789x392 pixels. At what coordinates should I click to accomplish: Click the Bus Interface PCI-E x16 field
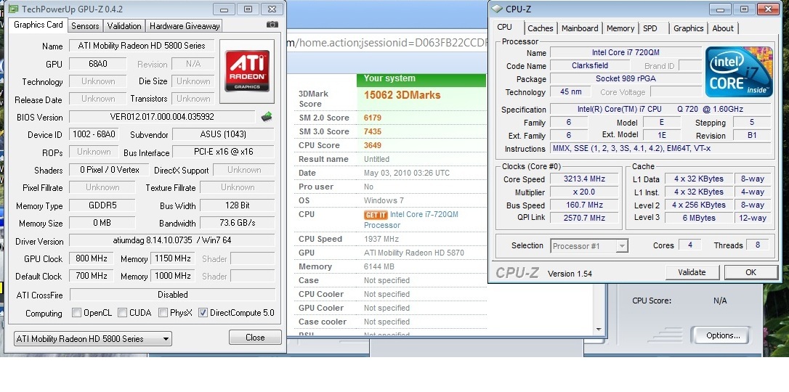[x=224, y=152]
